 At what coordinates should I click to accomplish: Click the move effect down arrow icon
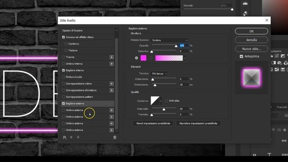pyautogui.click(x=78, y=137)
